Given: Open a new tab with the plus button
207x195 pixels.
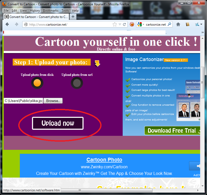Looking at the screenshot, I should pos(73,17).
